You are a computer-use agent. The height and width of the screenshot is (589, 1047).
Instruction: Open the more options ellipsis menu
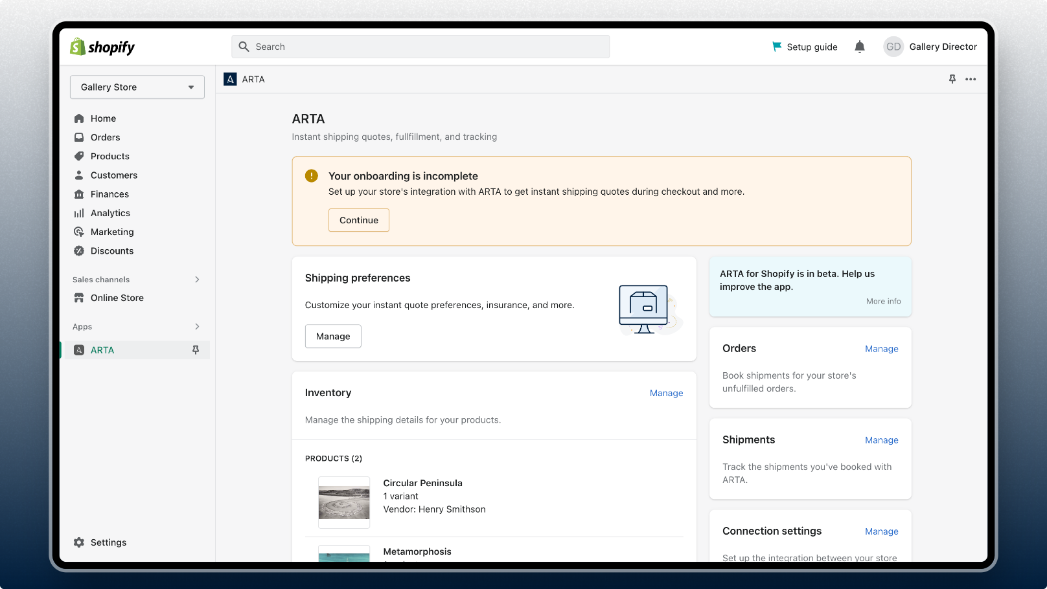point(970,79)
